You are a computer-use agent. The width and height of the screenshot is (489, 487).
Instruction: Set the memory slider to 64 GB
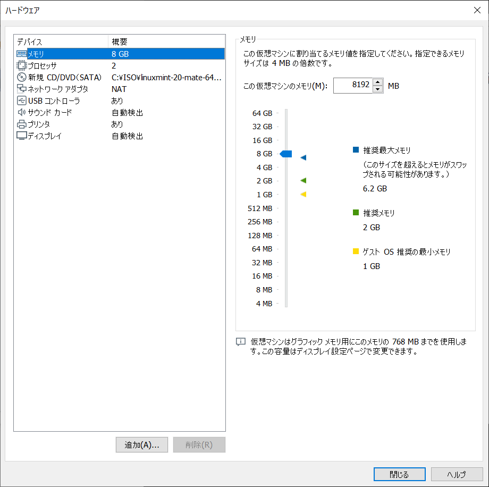(286, 113)
